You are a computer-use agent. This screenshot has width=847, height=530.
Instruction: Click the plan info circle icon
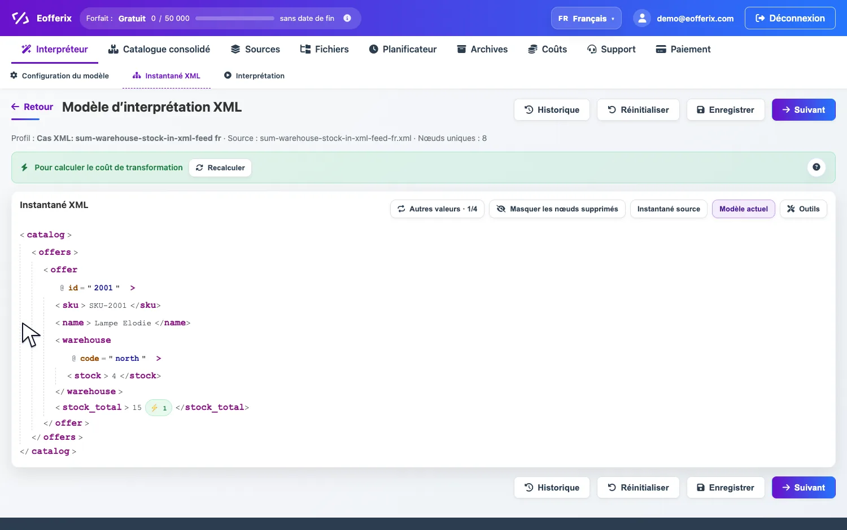pyautogui.click(x=347, y=18)
